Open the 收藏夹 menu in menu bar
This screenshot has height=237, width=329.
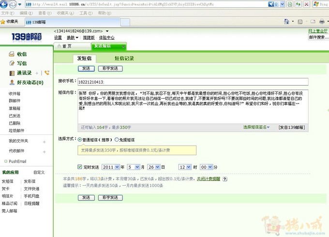tap(65, 13)
